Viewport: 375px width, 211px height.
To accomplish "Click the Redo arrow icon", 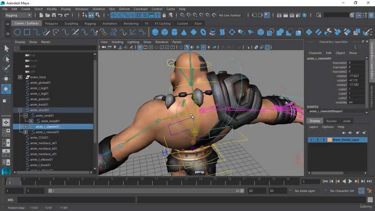I will [x=67, y=15].
